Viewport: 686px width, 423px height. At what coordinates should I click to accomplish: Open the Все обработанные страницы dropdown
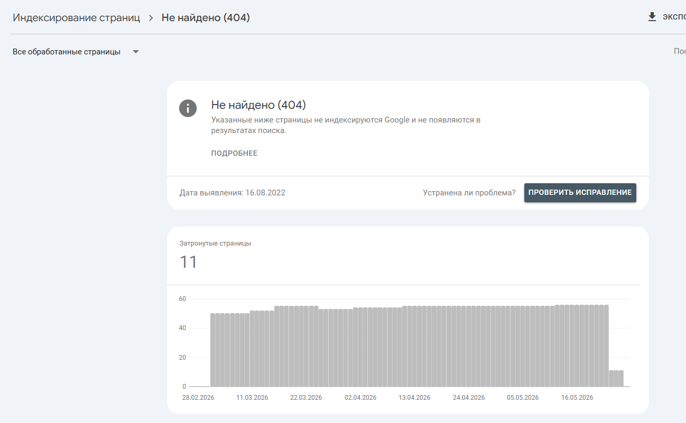tap(76, 52)
